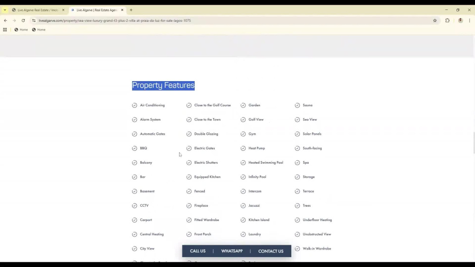Go back using browser back arrow
The height and width of the screenshot is (267, 475).
5,20
